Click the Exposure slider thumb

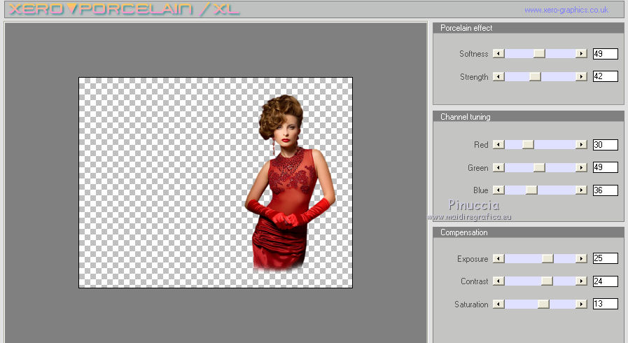click(547, 258)
